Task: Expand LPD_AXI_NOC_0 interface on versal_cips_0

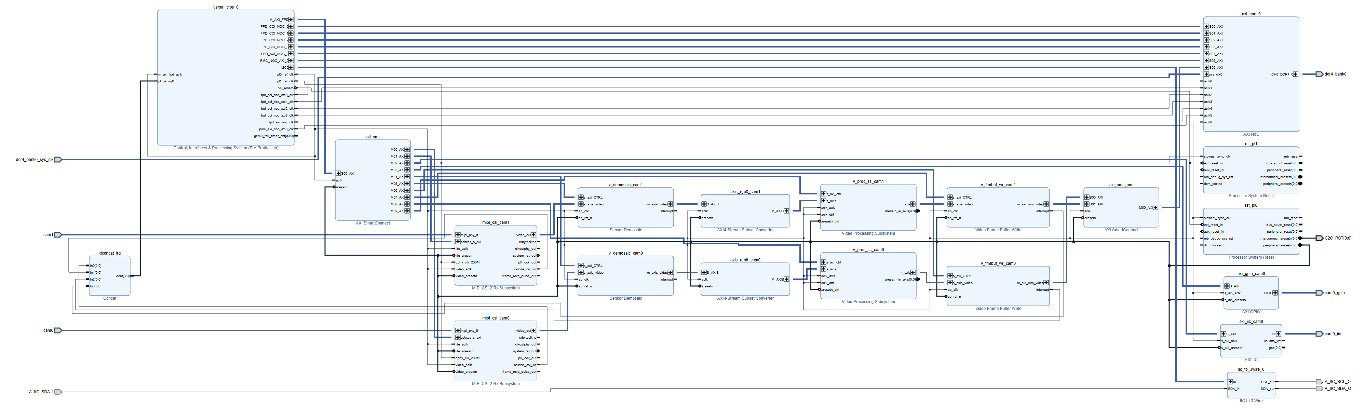Action: click(x=290, y=54)
